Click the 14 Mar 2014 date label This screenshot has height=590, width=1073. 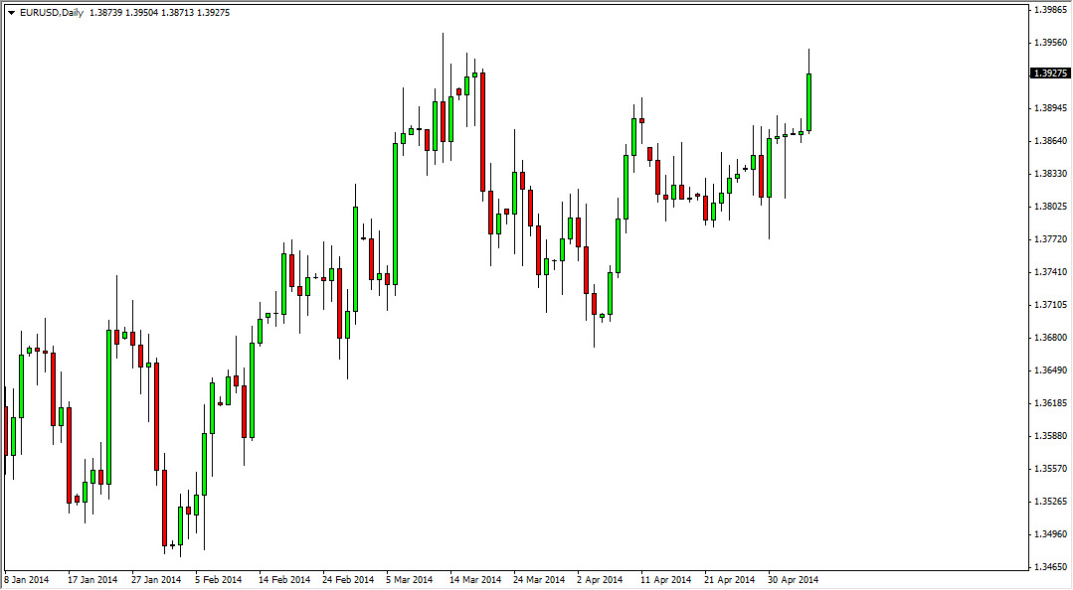475,580
